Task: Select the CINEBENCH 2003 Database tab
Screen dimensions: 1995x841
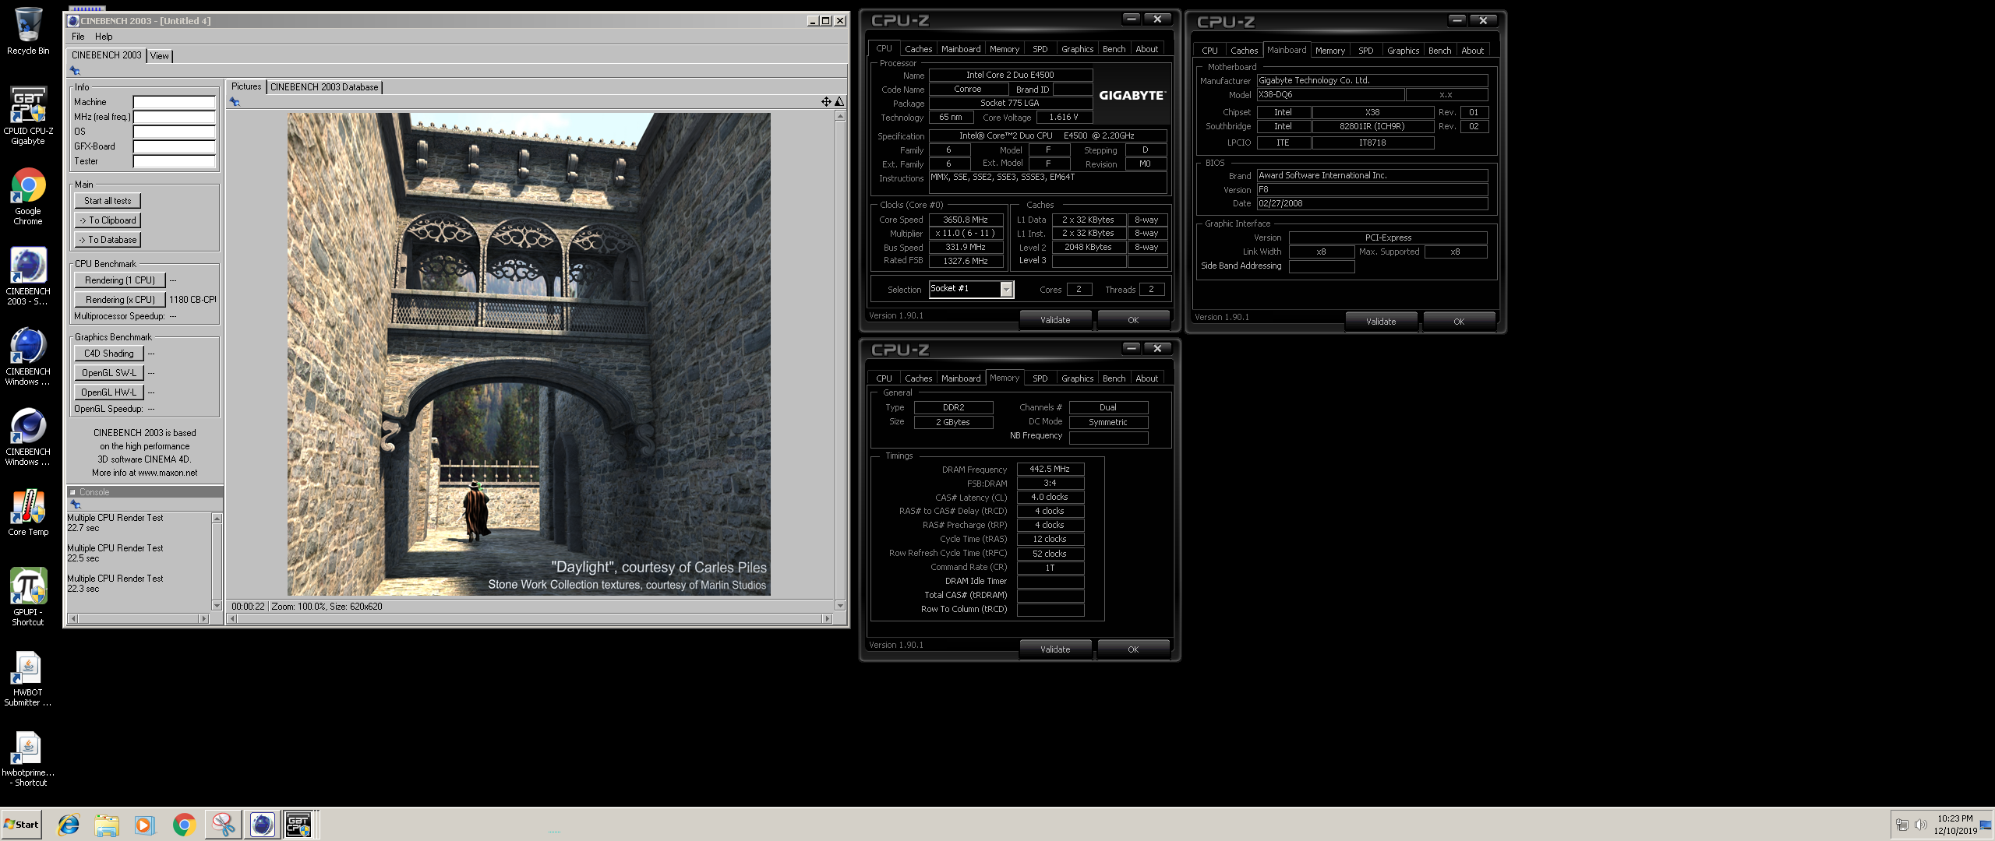Action: coord(324,87)
